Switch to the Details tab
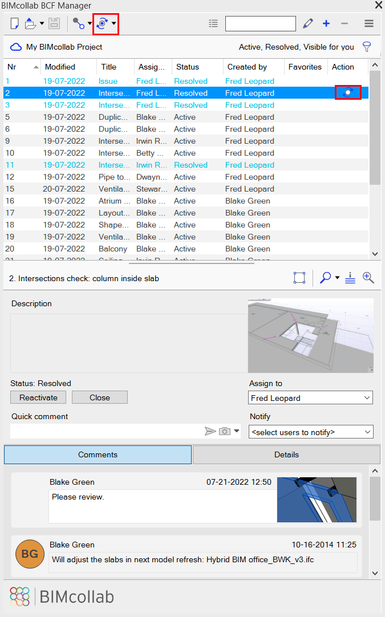The image size is (385, 617). 286,454
